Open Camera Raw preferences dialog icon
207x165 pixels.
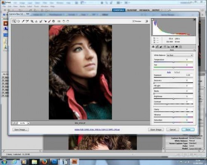point(59,21)
